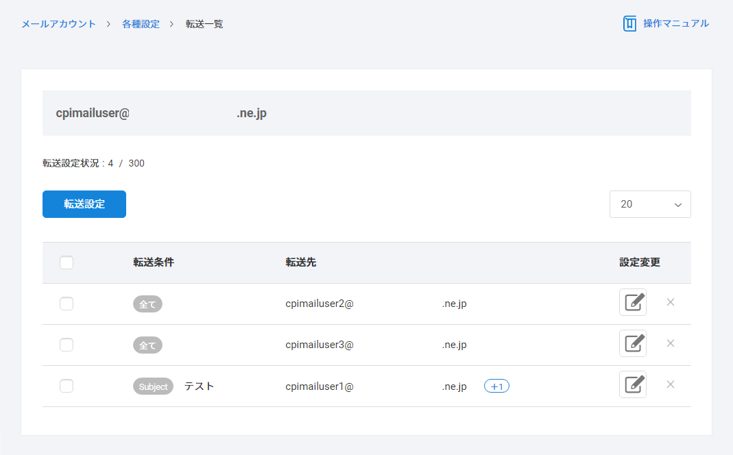Image resolution: width=733 pixels, height=455 pixels.
Task: Click the Subject condition tag
Action: [x=153, y=386]
